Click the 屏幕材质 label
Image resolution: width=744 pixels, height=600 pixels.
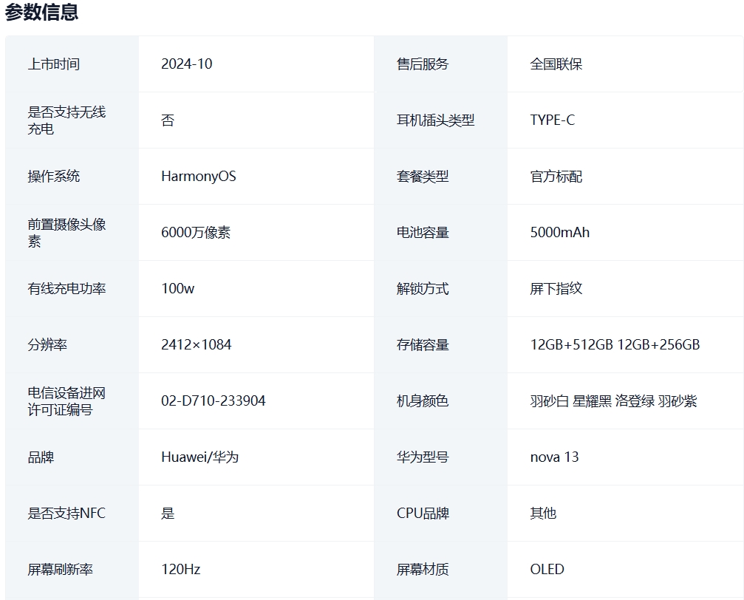pos(423,569)
